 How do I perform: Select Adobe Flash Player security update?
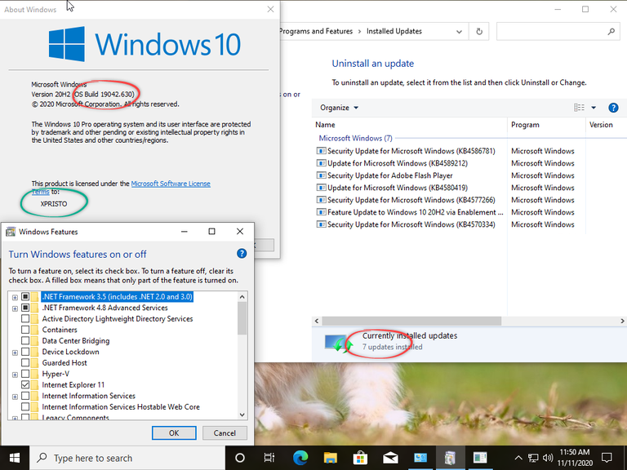click(390, 175)
